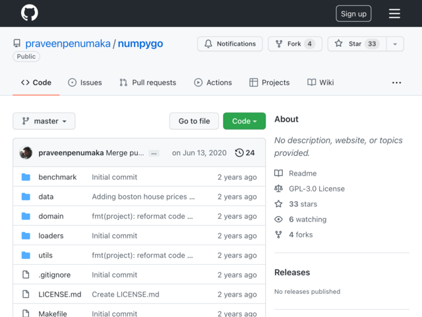
Task: Open the numpygo repository link
Action: click(x=140, y=44)
